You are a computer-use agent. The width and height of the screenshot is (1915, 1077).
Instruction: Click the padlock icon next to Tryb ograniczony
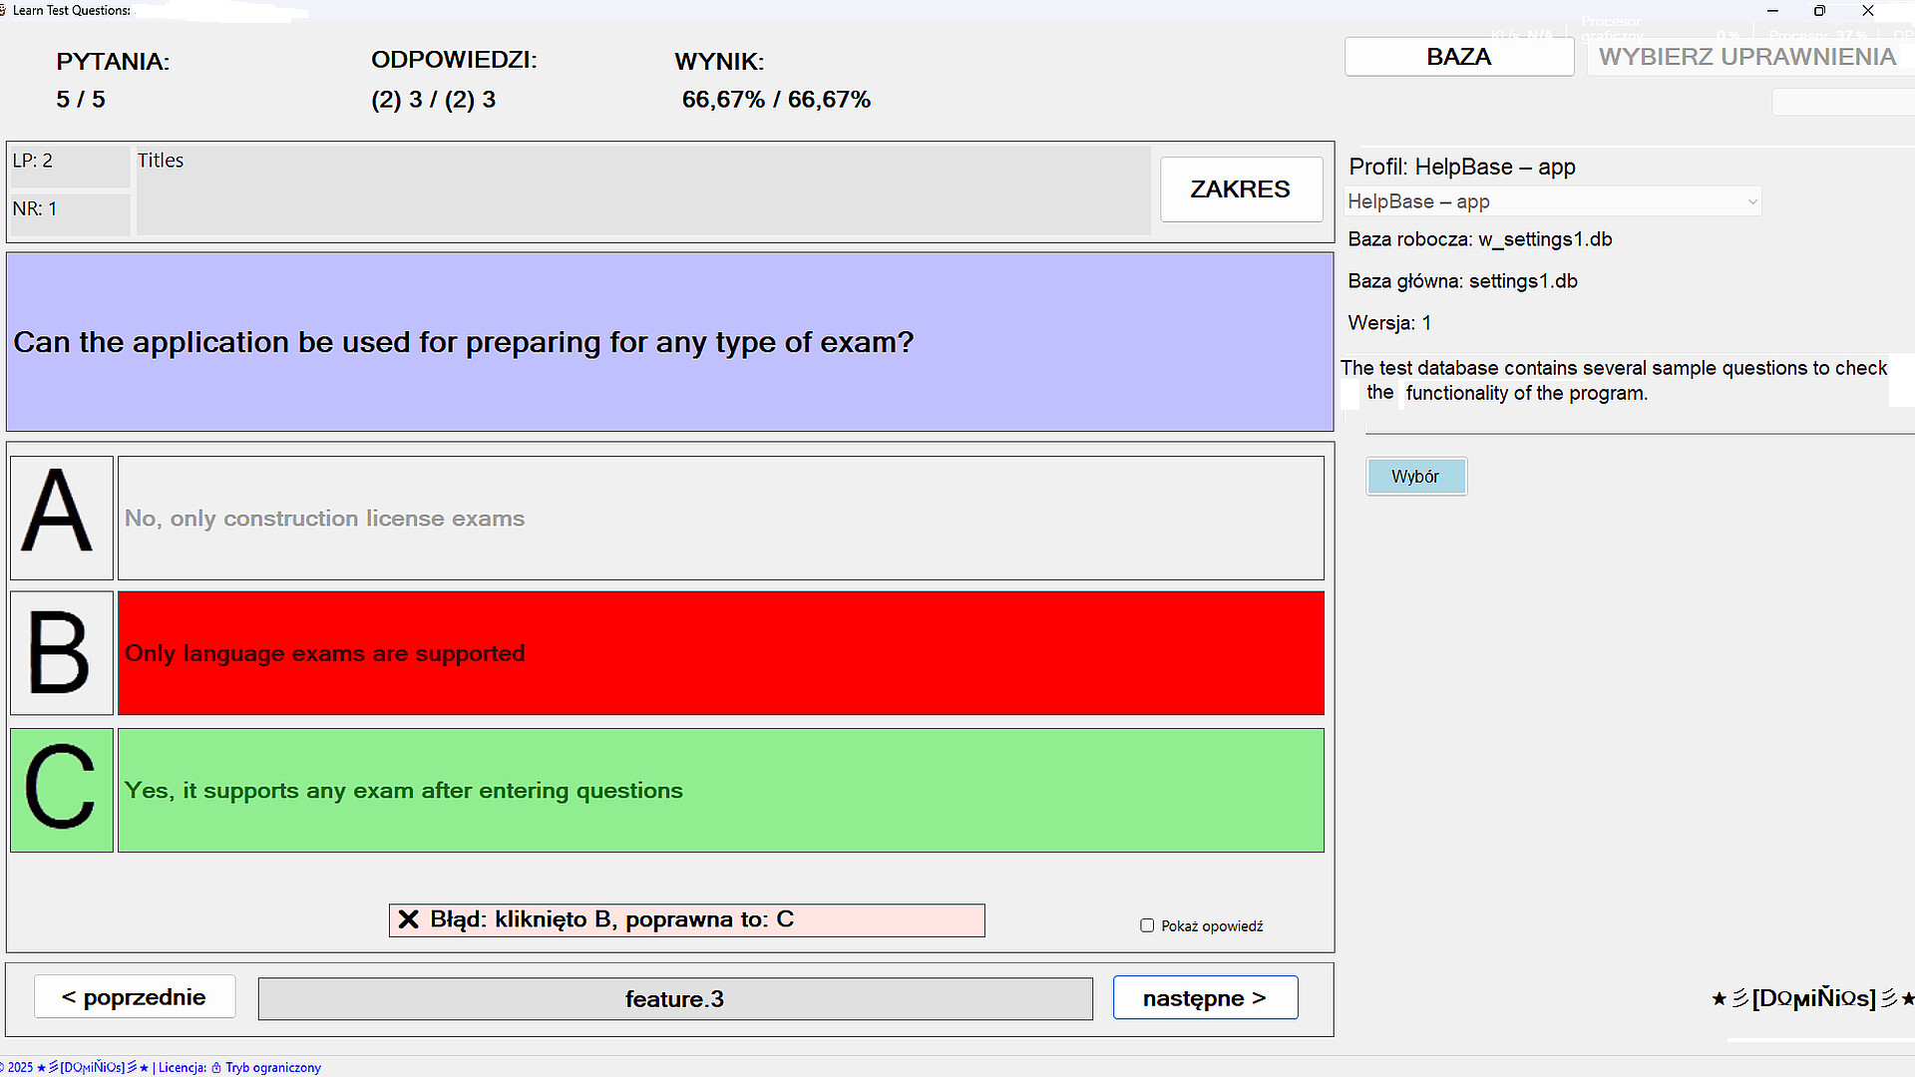(x=214, y=1067)
